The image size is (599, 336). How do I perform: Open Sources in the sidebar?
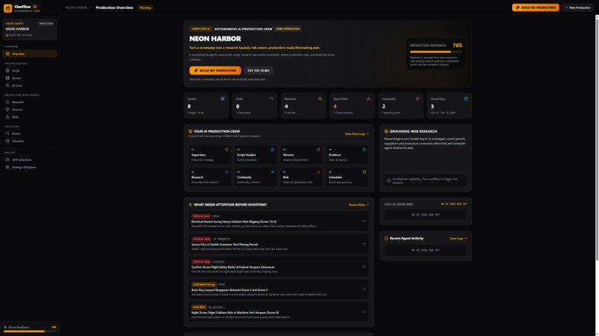[30, 110]
